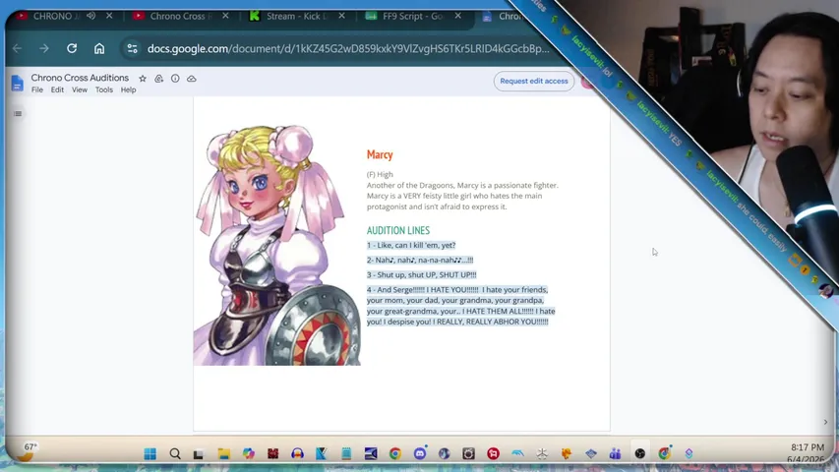Screen dimensions: 839x472
Task: Click the cloud document status icon
Action: (192, 79)
